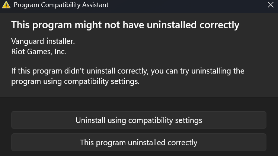
Task: Click the bold heading about uninstalling incorrectly
Action: 125,25
